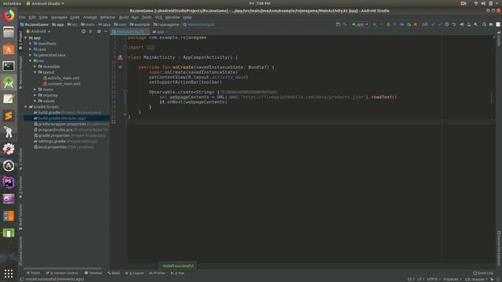The height and width of the screenshot is (282, 502).
Task: Open Firefox from the Ubuntu dock
Action: pos(9,16)
